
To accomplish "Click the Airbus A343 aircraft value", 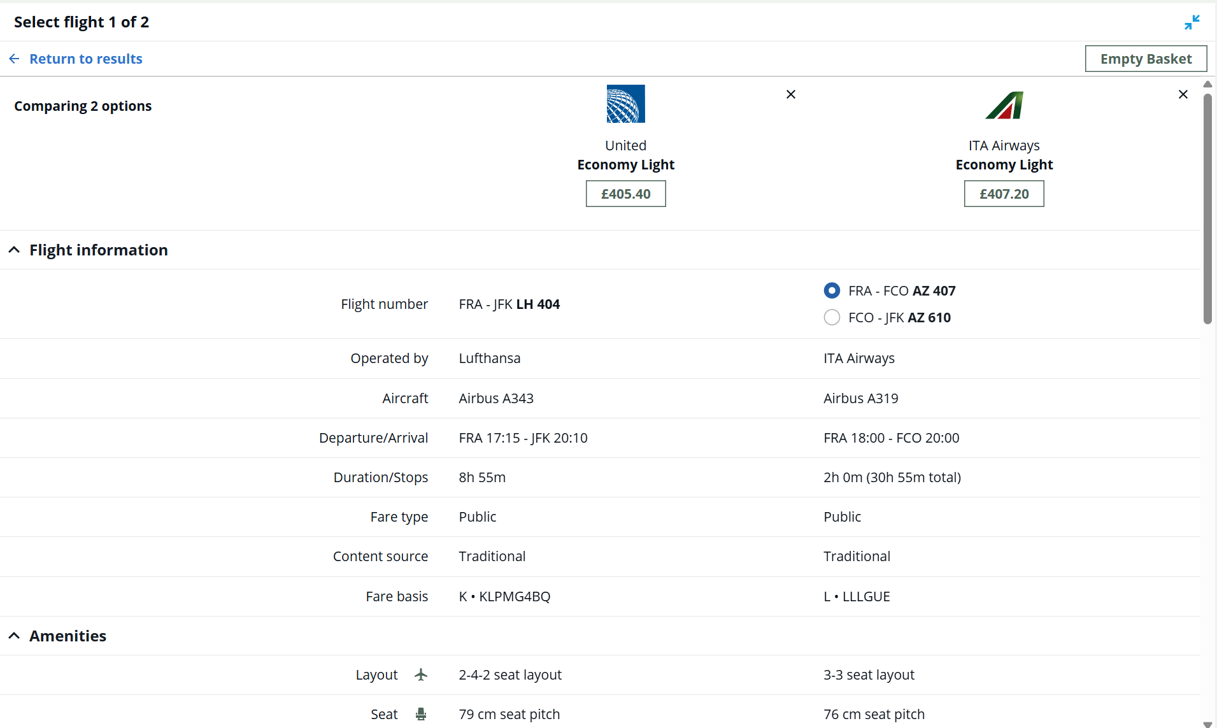I will click(x=496, y=398).
